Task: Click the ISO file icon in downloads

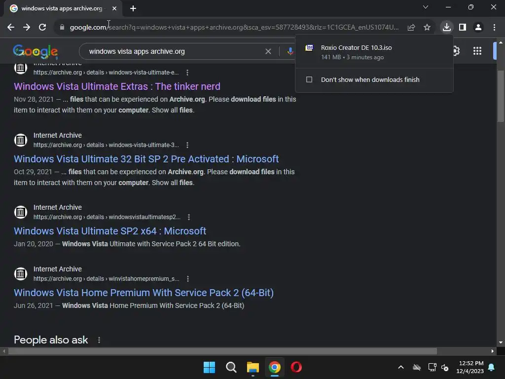Action: coord(309,48)
